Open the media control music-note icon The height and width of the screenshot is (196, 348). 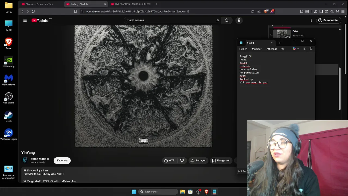coord(316,11)
